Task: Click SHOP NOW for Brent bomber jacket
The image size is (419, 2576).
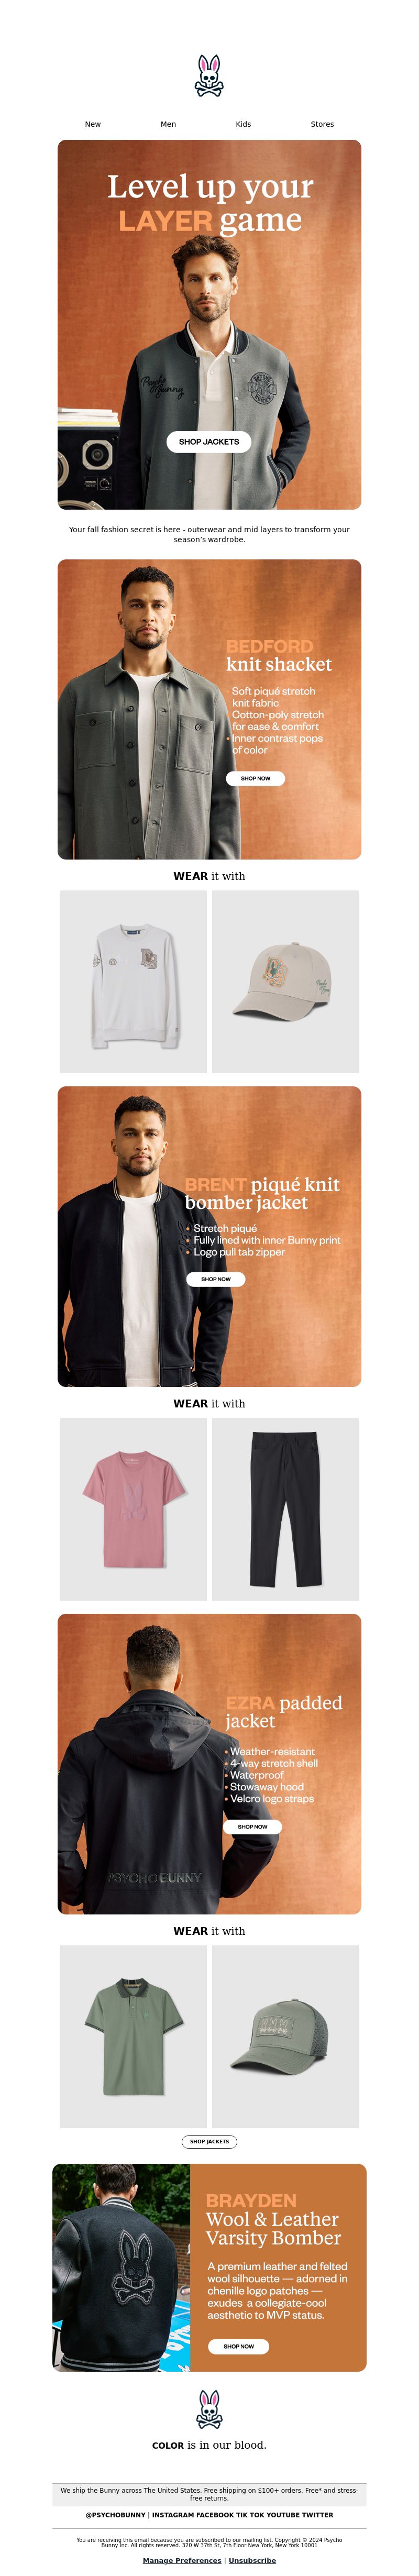Action: 216,1279
